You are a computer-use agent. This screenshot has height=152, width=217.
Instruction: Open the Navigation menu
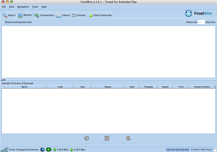23,7
